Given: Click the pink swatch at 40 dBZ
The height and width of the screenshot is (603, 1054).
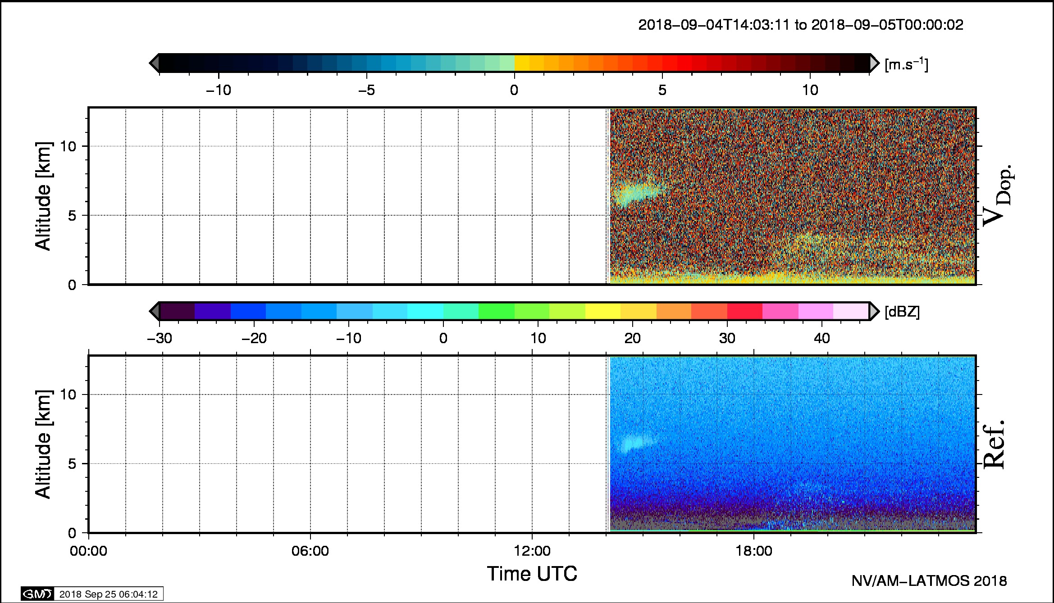Looking at the screenshot, I should coord(816,311).
